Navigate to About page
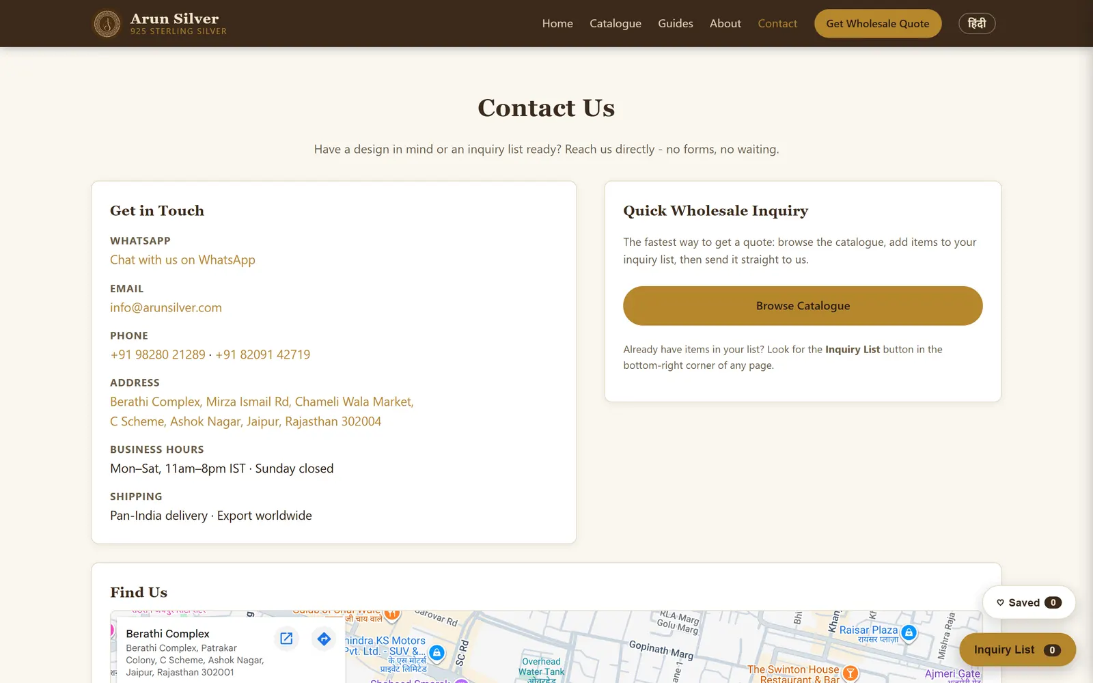 coord(725,23)
